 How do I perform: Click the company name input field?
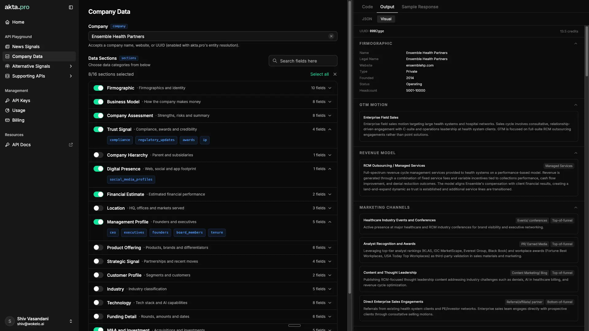pyautogui.click(x=213, y=36)
